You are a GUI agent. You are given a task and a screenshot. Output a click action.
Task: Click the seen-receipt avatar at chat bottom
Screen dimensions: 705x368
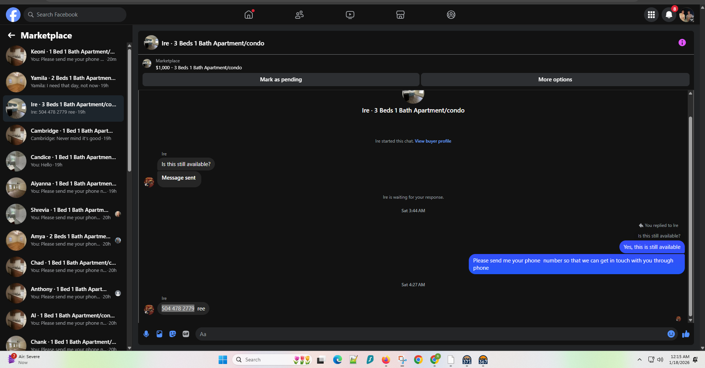tap(679, 319)
